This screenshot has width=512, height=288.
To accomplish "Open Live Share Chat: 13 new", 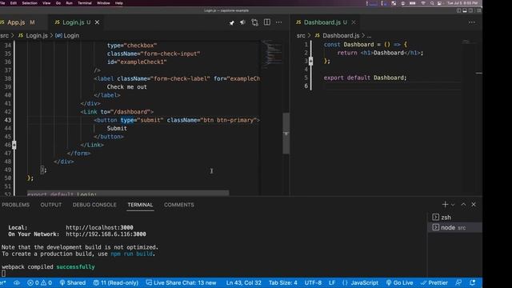I will 181,282.
